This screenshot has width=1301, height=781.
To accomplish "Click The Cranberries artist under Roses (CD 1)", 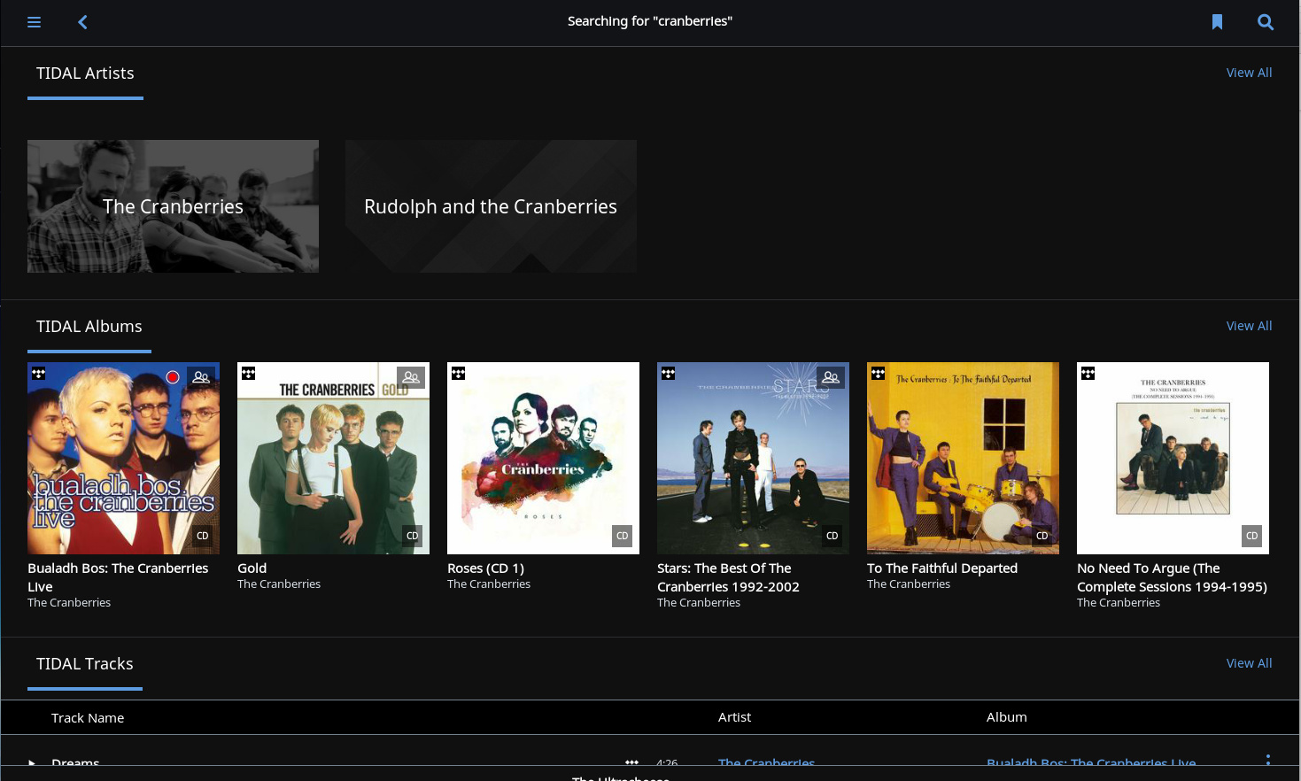I will [x=489, y=584].
